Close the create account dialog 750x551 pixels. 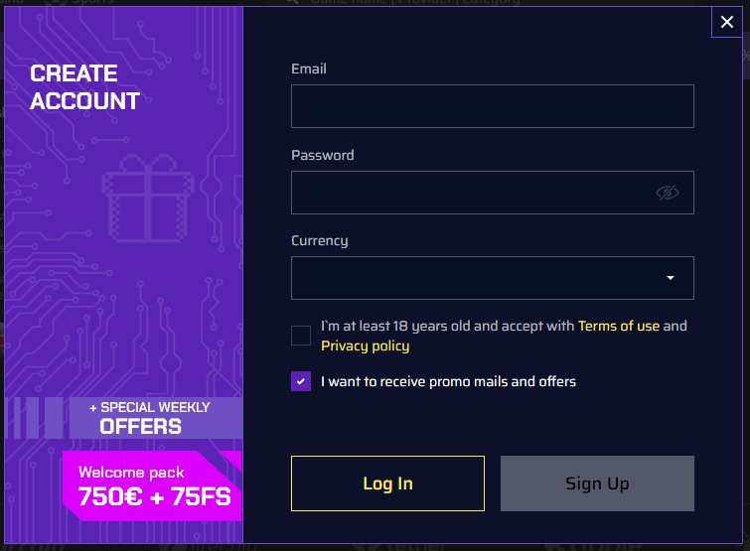point(726,22)
